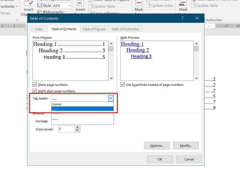The width and height of the screenshot is (240, 181).
Task: Click the Insert Caption icon
Action: 80,3
